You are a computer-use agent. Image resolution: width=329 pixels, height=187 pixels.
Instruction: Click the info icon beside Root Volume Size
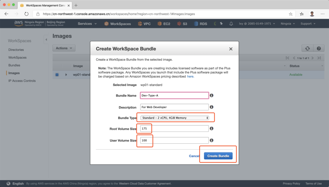(212, 129)
